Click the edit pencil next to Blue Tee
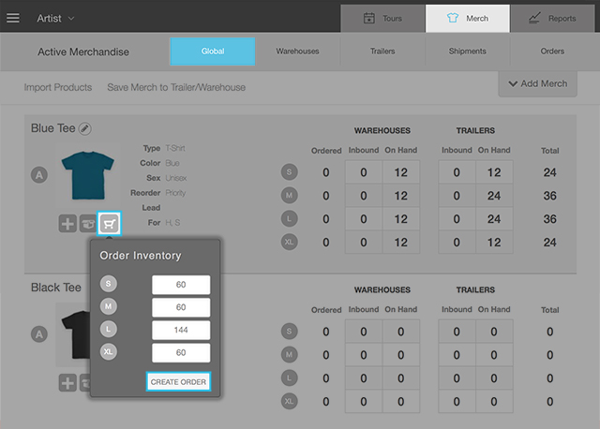600x429 pixels. pyautogui.click(x=85, y=128)
